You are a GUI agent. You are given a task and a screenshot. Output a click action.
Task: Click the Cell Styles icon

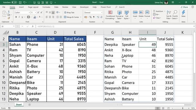coord(126,13)
